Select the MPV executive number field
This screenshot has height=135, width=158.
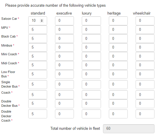click(x=64, y=30)
